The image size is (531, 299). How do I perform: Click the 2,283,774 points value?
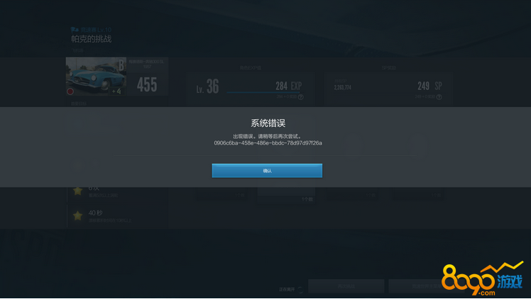pyautogui.click(x=342, y=88)
